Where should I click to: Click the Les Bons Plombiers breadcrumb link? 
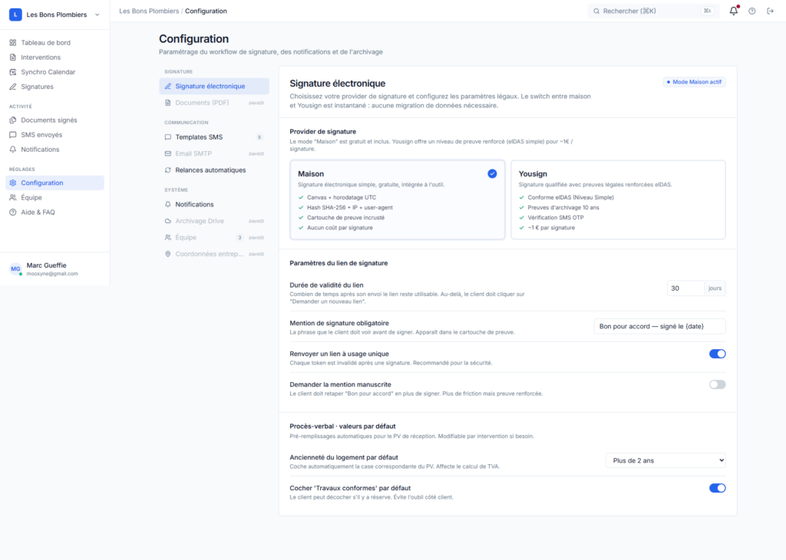(149, 11)
